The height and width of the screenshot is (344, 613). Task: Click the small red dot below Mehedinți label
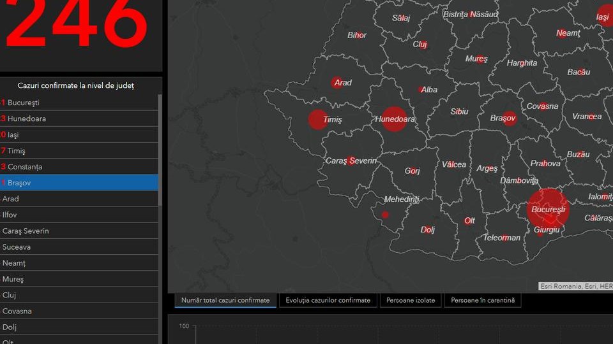tap(385, 215)
